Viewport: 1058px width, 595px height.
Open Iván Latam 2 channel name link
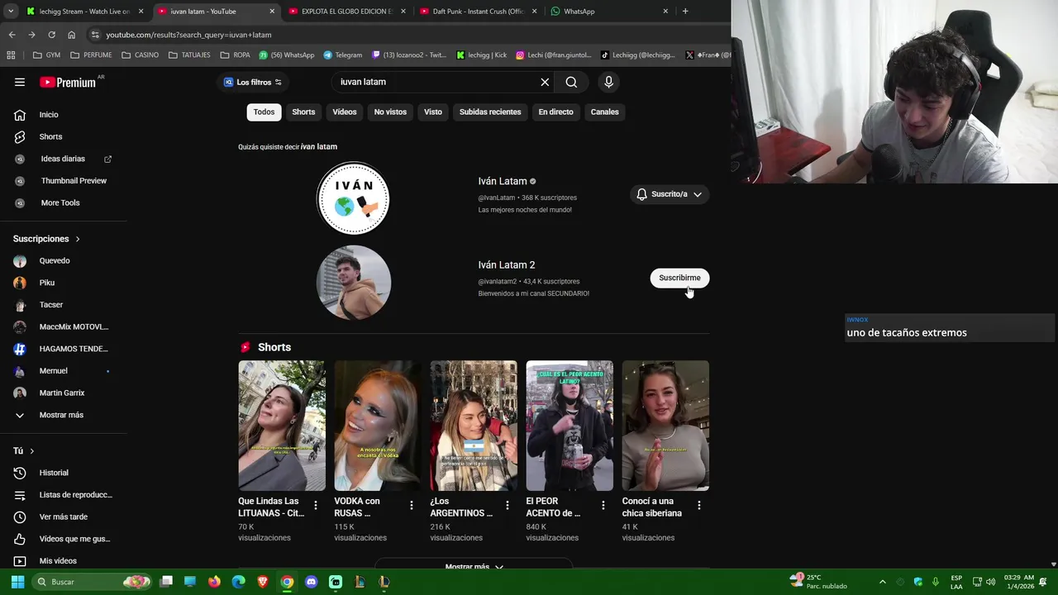click(507, 264)
